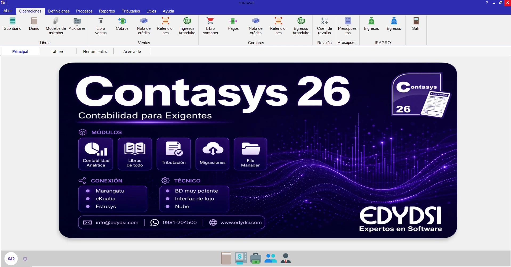This screenshot has width=511, height=267.
Task: Click the brown book icon in bottom dock
Action: coord(226,258)
